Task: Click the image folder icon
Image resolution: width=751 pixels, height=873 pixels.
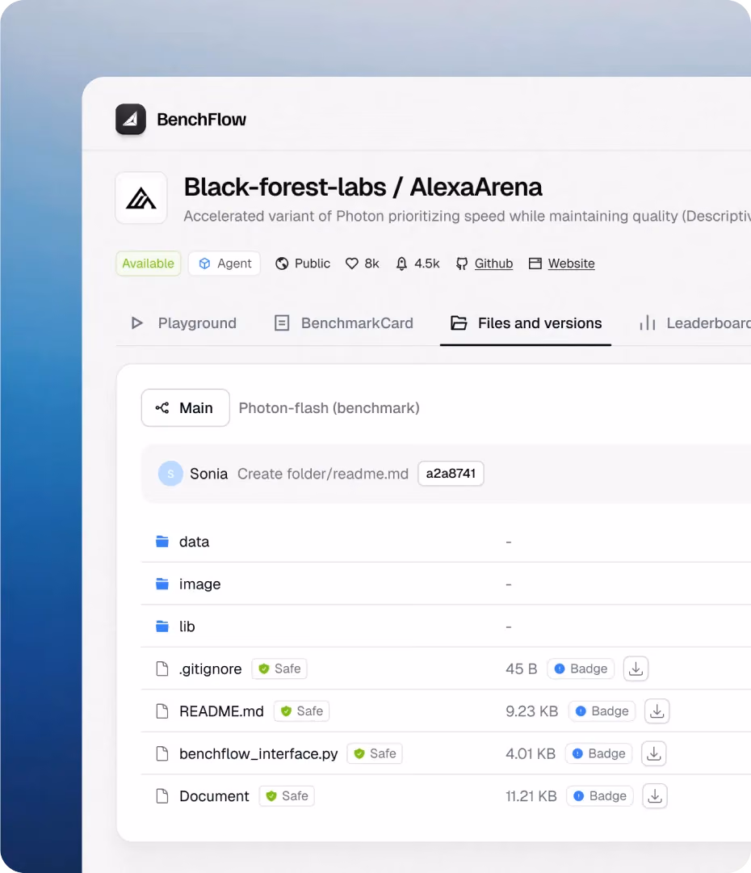Action: point(162,584)
